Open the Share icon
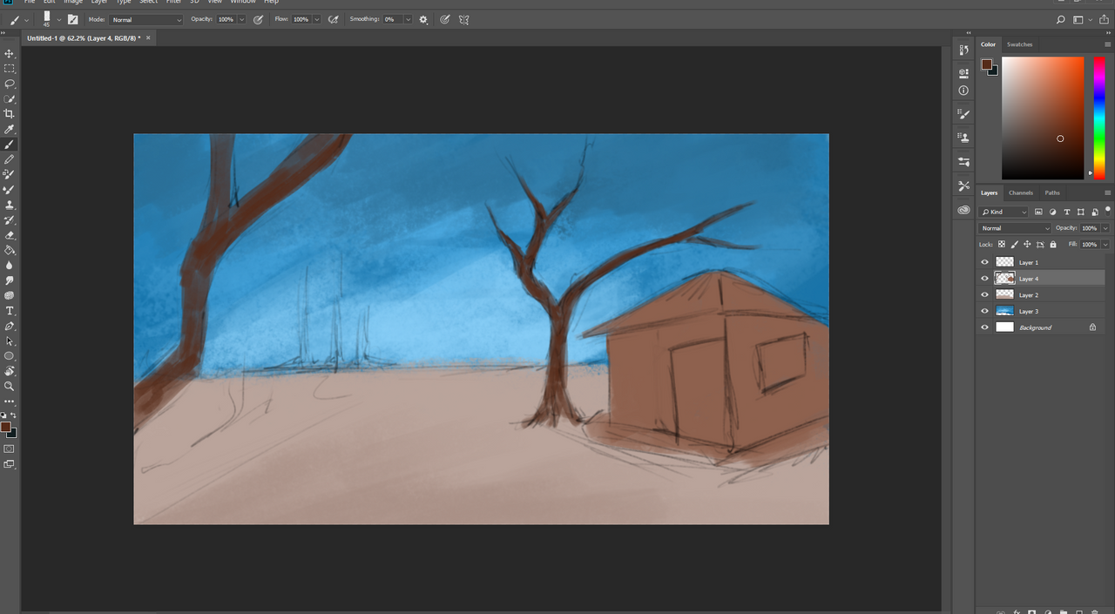Image resolution: width=1115 pixels, height=614 pixels. point(1104,19)
